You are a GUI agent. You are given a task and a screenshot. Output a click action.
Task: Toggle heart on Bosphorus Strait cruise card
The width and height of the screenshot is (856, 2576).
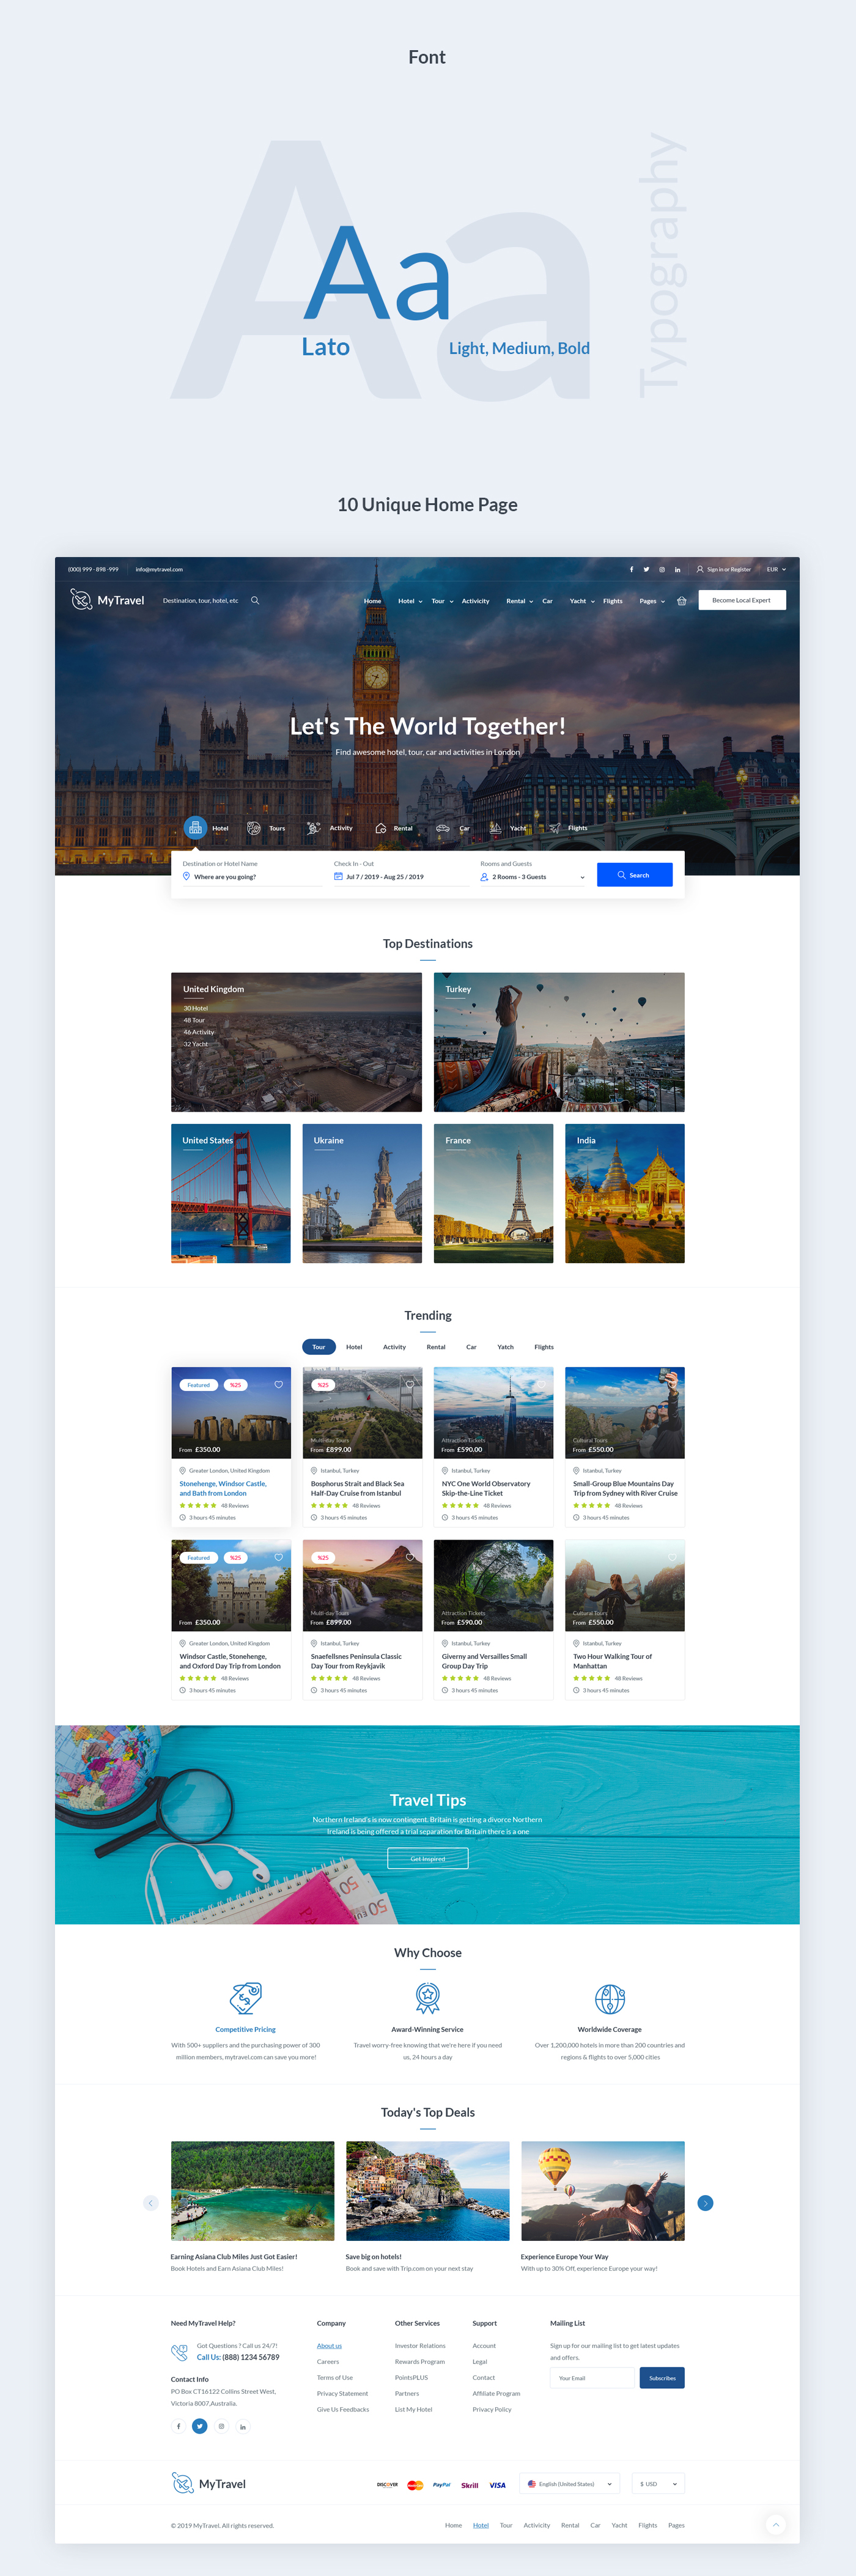click(410, 1385)
